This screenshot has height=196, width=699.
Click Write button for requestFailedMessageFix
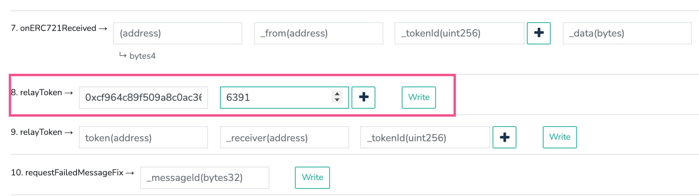click(x=312, y=178)
